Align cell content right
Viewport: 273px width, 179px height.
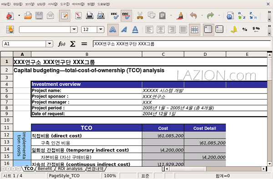point(172,30)
